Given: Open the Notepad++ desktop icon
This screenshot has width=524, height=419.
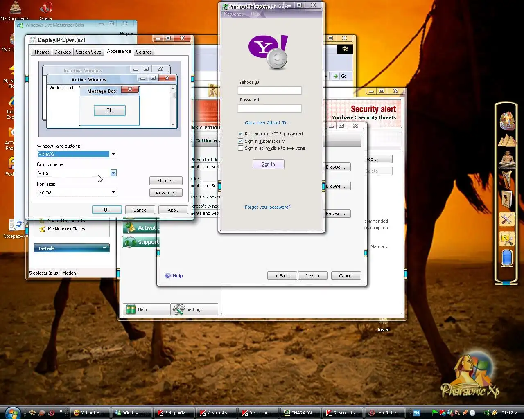Looking at the screenshot, I should click(14, 229).
